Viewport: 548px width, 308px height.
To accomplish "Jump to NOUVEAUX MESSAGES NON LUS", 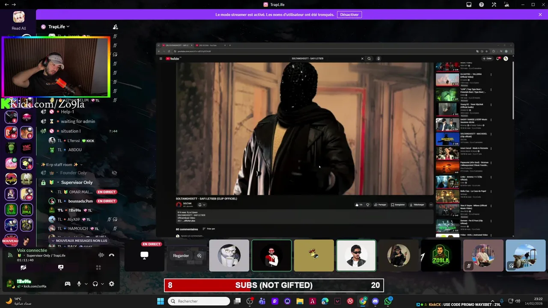I will (x=79, y=241).
